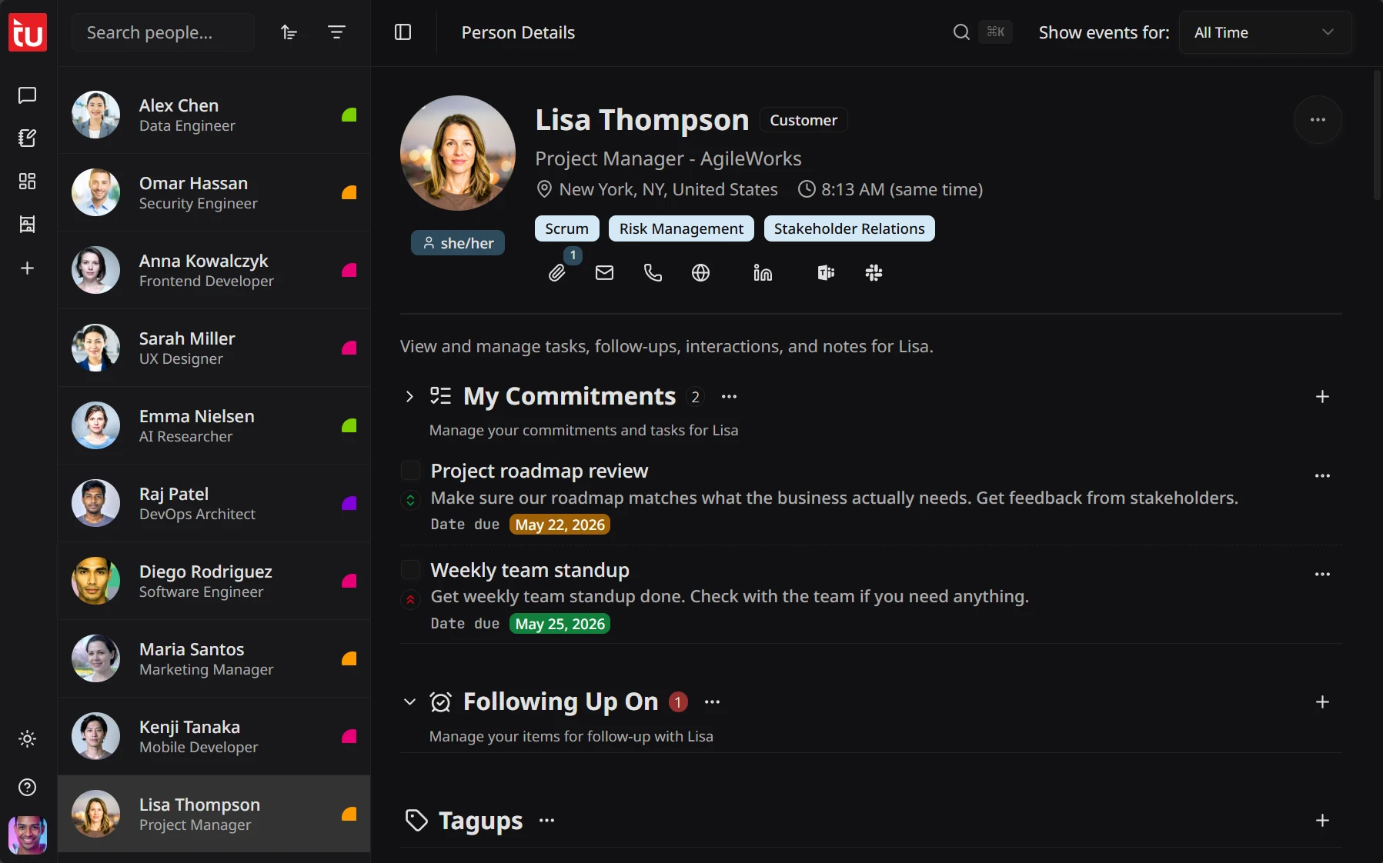The image size is (1383, 863).
Task: Toggle the light/dark theme sun icon
Action: click(x=27, y=739)
